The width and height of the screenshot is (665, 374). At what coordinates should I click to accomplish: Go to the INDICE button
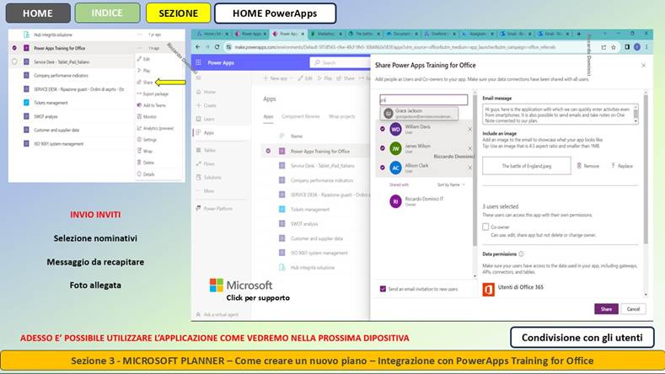pos(107,13)
